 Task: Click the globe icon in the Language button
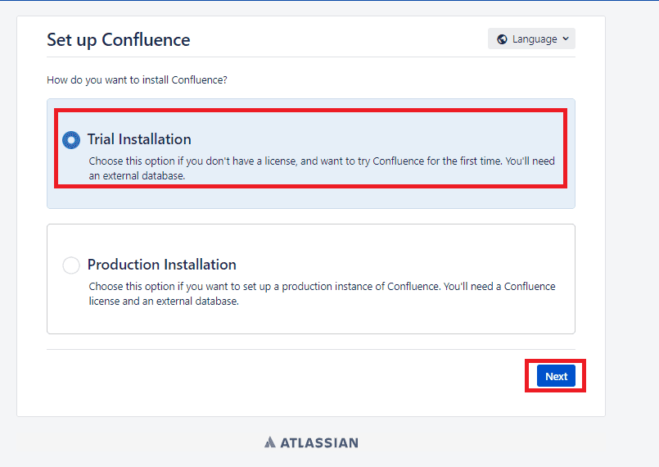pos(502,39)
